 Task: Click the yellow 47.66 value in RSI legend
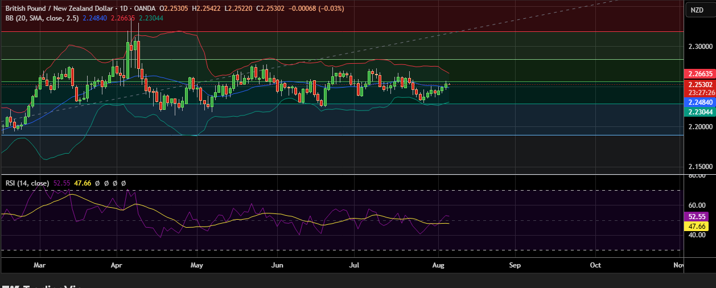[83, 183]
